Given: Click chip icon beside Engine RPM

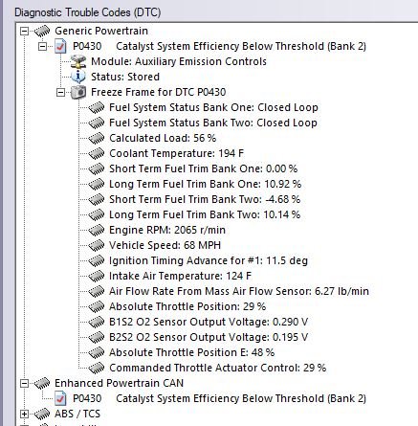Looking at the screenshot, I should pos(97,230).
